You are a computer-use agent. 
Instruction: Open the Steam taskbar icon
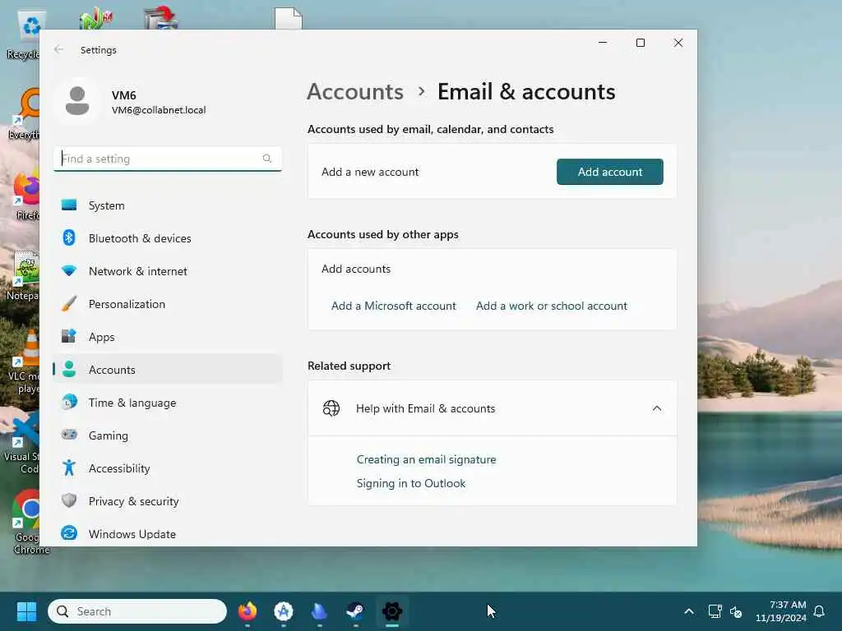pyautogui.click(x=355, y=611)
